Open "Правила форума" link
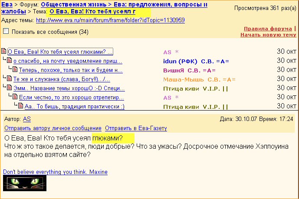299x199 pixels. (x=267, y=29)
